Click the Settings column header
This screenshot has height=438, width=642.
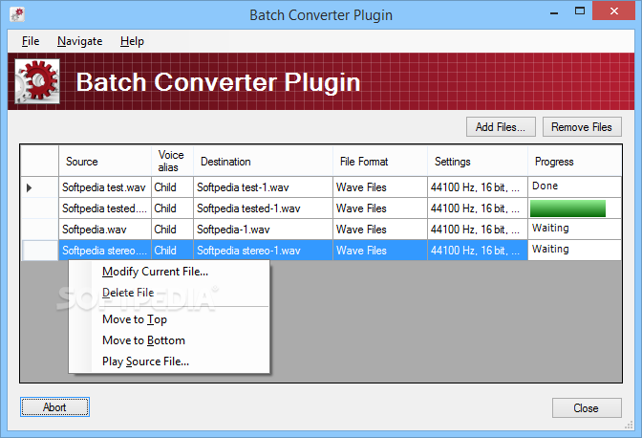(x=478, y=161)
